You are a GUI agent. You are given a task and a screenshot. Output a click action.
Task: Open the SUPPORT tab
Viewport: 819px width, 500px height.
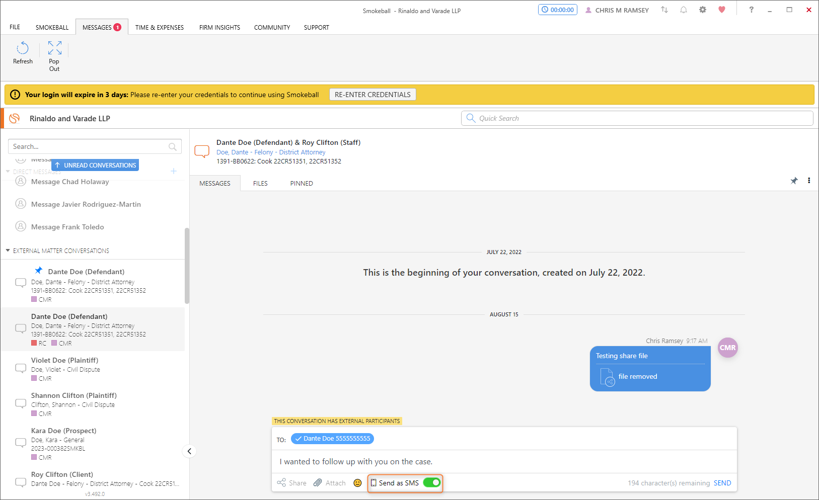tap(316, 27)
